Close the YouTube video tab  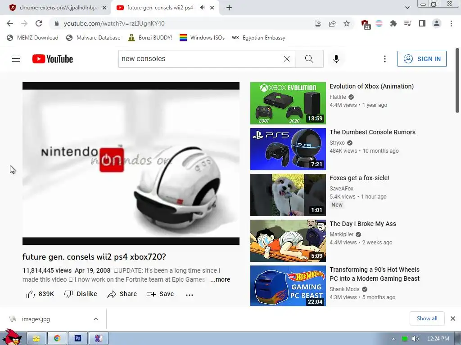[x=212, y=8]
